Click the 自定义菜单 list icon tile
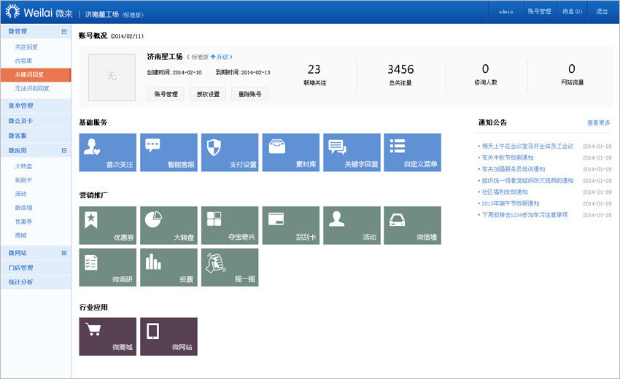This screenshot has height=379, width=620. (x=413, y=152)
